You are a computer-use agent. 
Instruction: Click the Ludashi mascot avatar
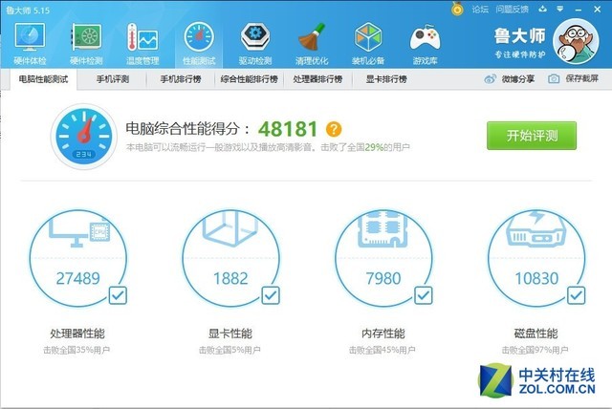[x=576, y=41]
